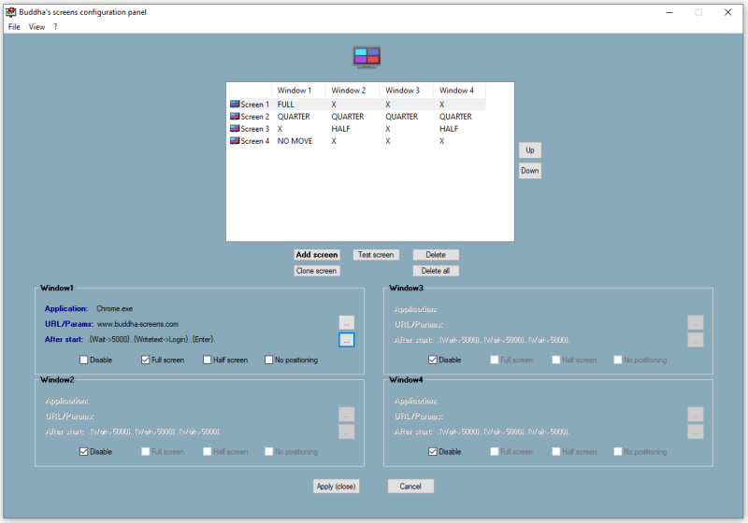Screen dimensions: 748x523
Task: Select the Screen 2 label
Action: (x=254, y=117)
